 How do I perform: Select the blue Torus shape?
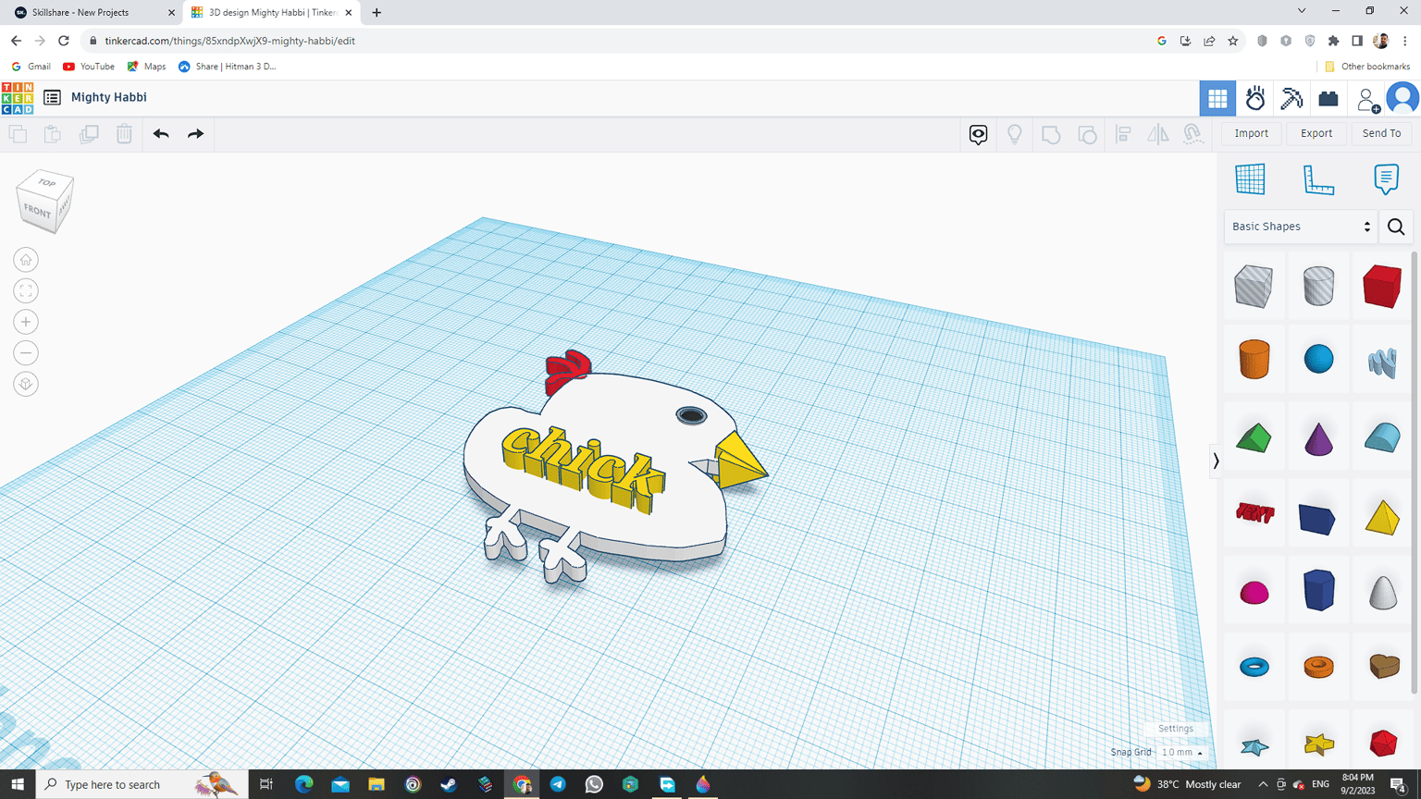click(1254, 667)
